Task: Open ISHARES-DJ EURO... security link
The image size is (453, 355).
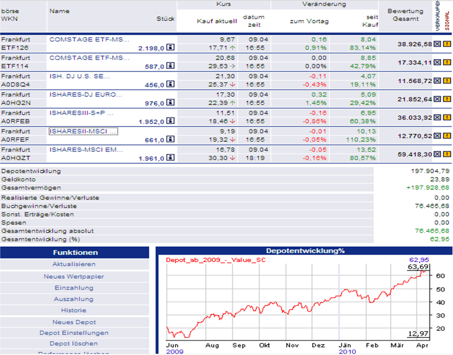Action: pyautogui.click(x=86, y=94)
